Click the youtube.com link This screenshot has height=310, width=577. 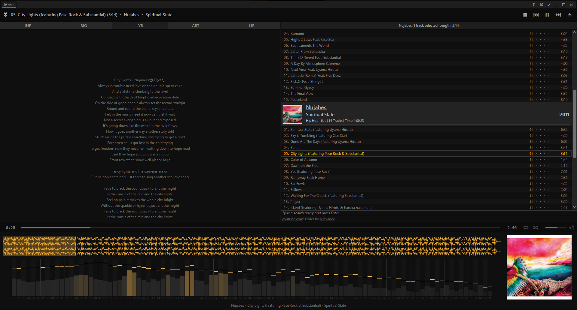click(x=292, y=219)
